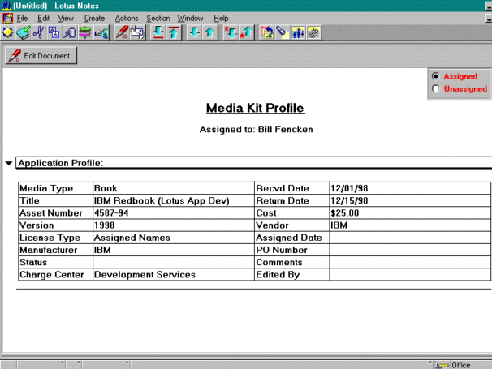Click the blue people figures icon
Screen dimensions: 492x369
(x=298, y=32)
